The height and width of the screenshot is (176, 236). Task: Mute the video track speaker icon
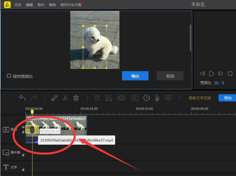tap(23, 127)
